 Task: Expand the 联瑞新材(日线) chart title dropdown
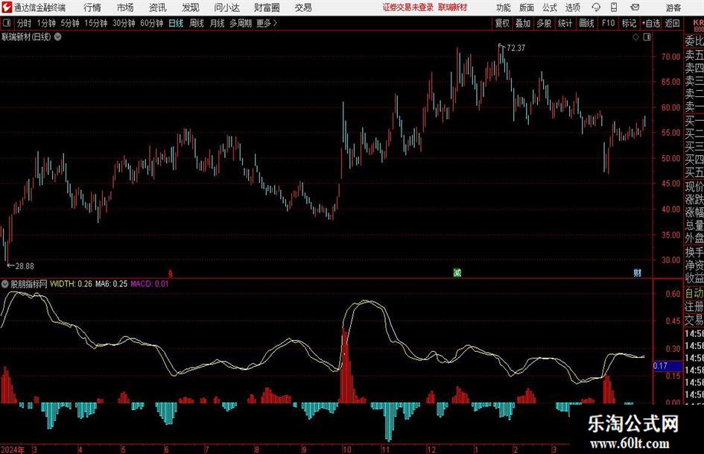click(58, 37)
